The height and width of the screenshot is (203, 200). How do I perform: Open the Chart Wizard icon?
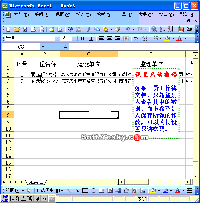pyautogui.click(x=181, y=29)
